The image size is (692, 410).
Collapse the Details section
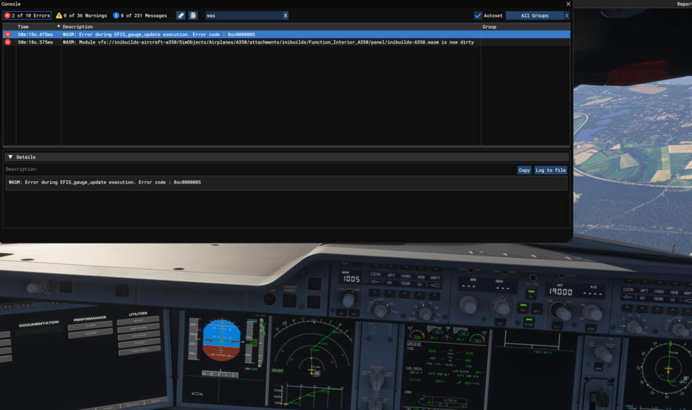(10, 157)
